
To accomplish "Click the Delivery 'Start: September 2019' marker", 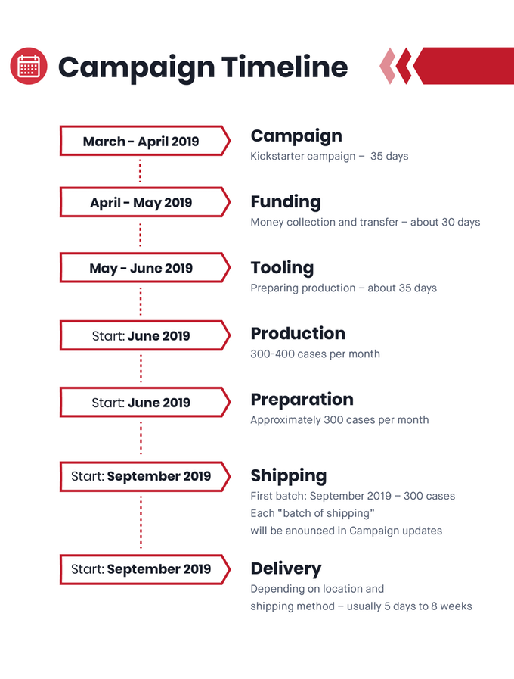I will 145,569.
